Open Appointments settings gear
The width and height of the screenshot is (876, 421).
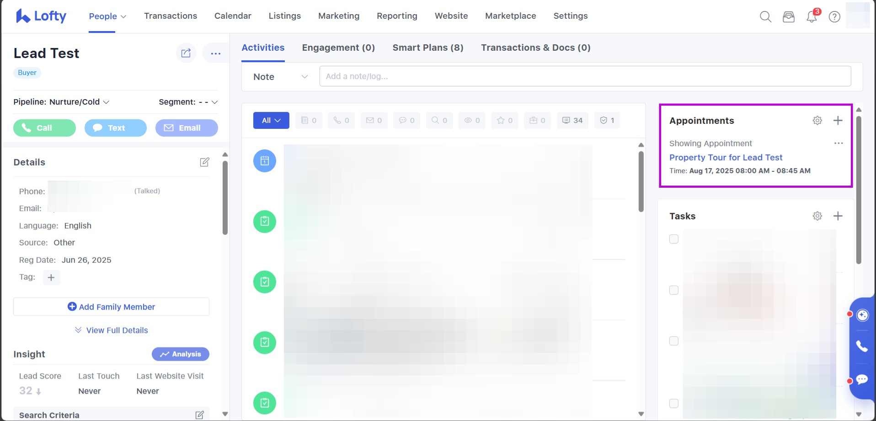[x=817, y=121]
